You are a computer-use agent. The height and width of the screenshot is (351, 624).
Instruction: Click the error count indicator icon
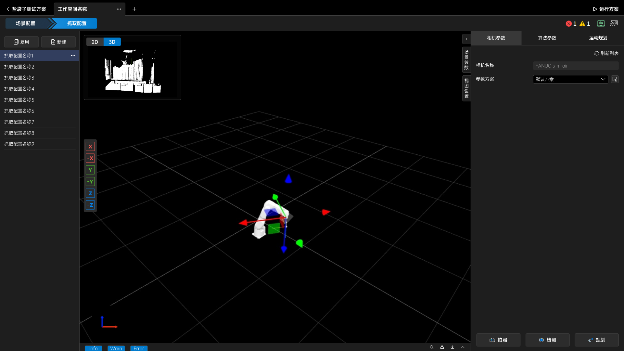pyautogui.click(x=569, y=24)
